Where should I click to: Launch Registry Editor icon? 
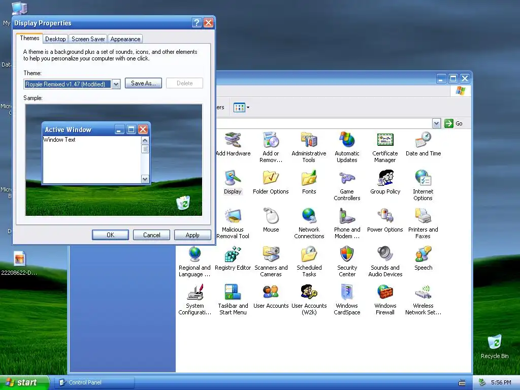pyautogui.click(x=233, y=258)
